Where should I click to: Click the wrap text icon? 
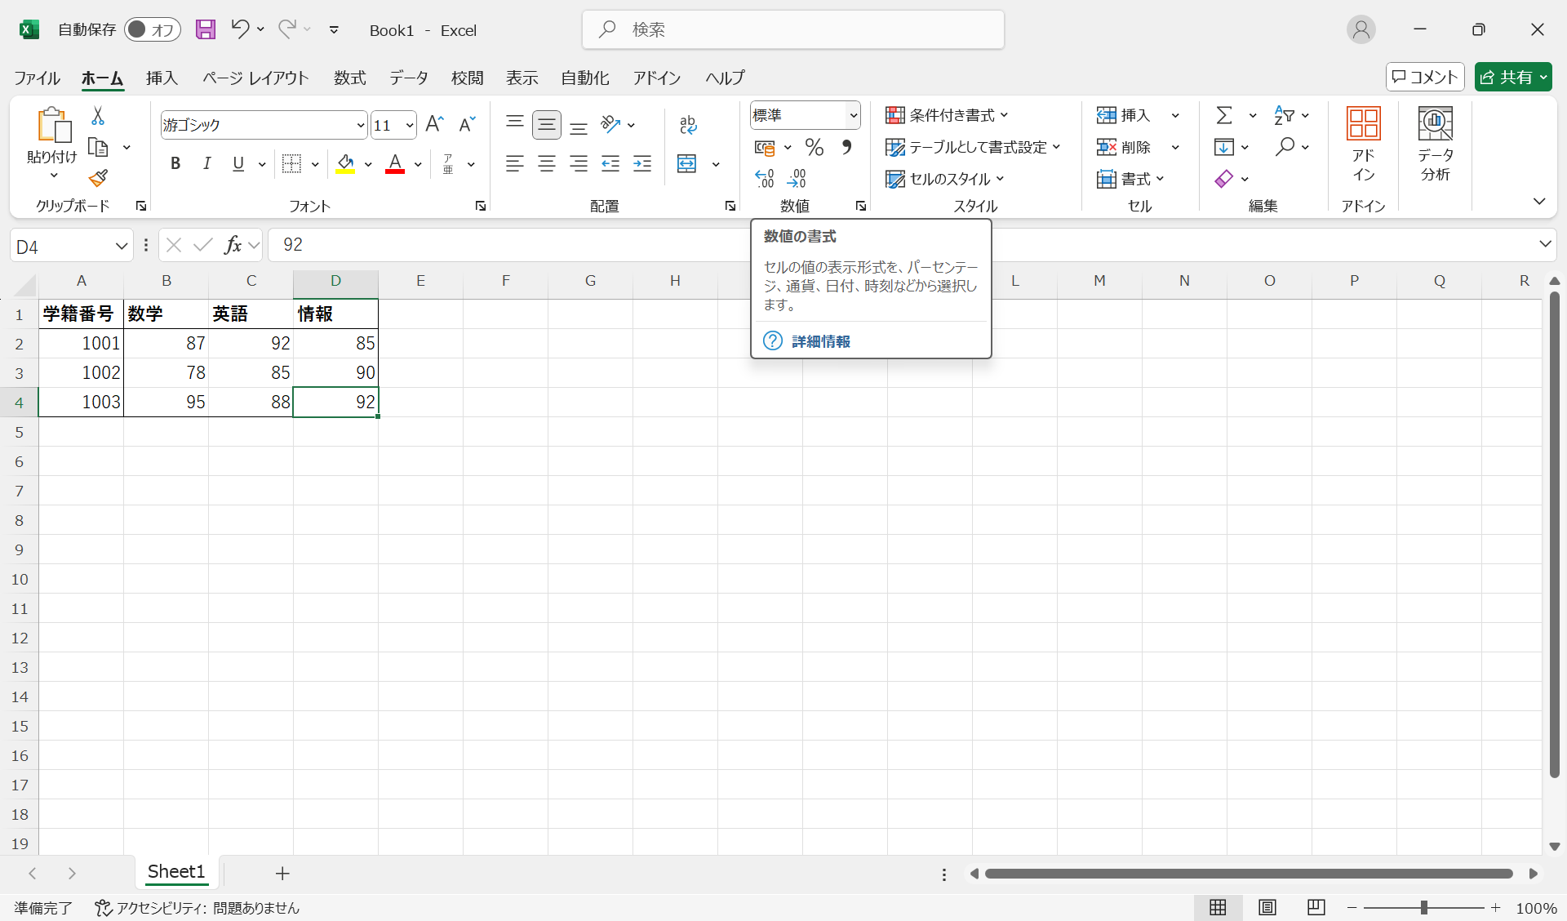coord(688,124)
